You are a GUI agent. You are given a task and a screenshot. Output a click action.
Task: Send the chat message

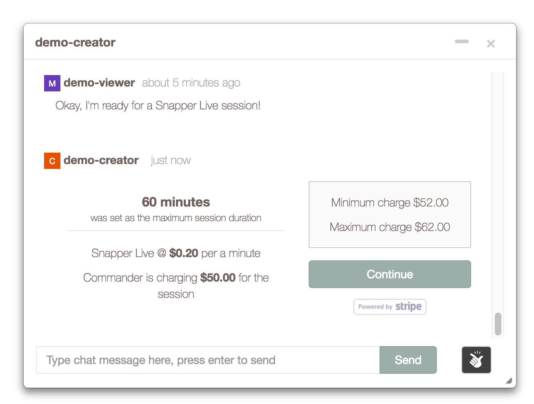[408, 360]
